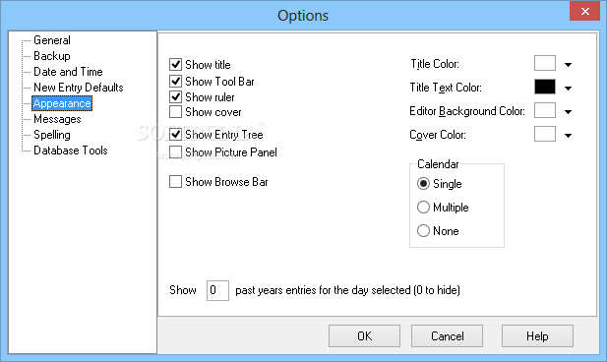Enable the Show cover checkbox
The image size is (607, 362).
[x=175, y=112]
